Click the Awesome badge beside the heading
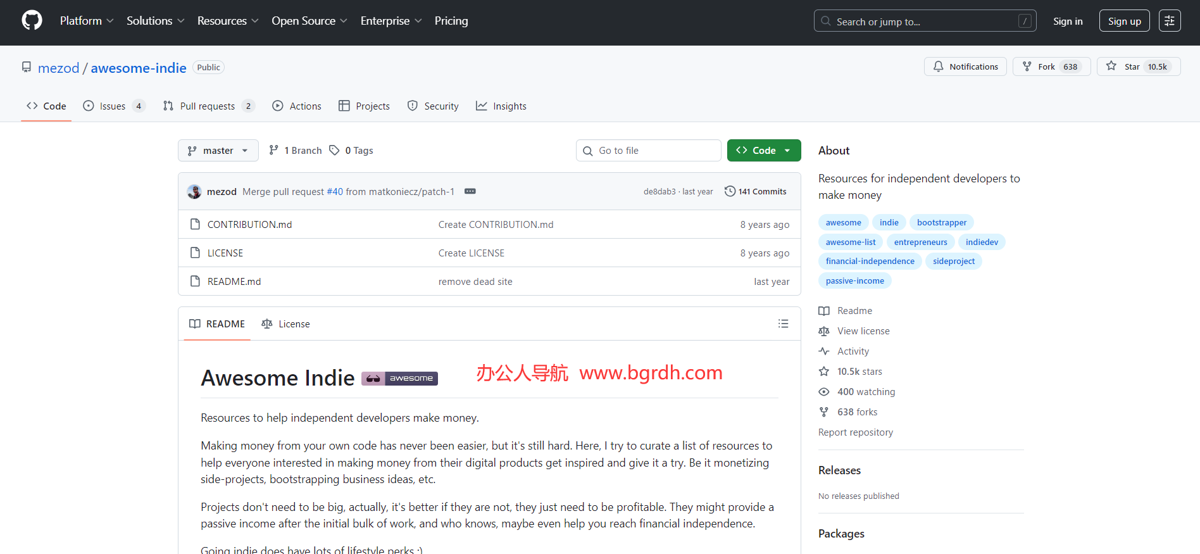The width and height of the screenshot is (1200, 554). coord(399,379)
